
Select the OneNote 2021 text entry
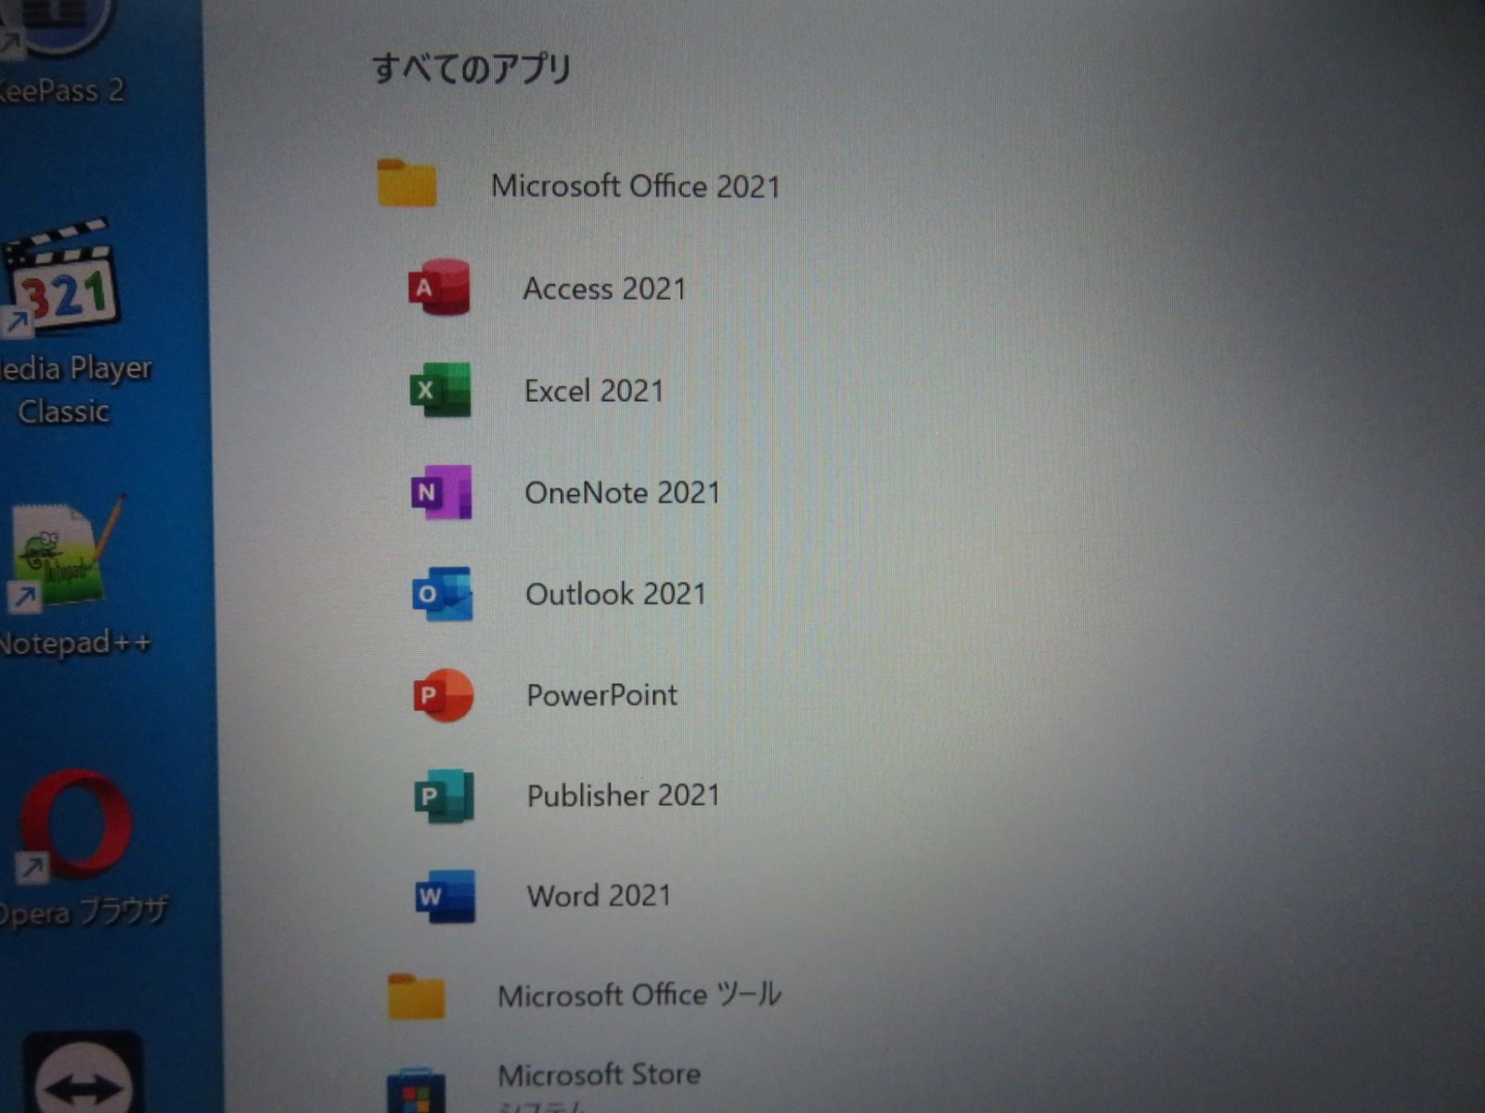click(623, 493)
